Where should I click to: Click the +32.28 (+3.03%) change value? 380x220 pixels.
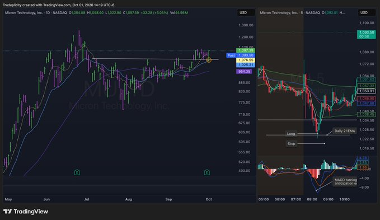pos(154,13)
